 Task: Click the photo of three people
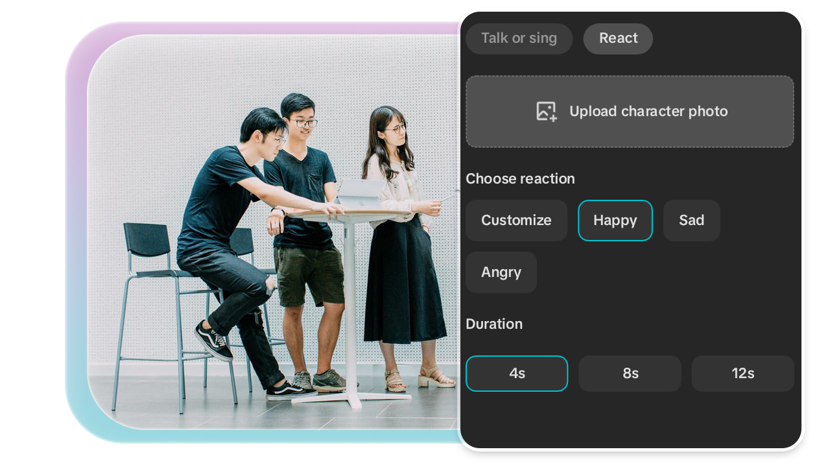point(272,233)
